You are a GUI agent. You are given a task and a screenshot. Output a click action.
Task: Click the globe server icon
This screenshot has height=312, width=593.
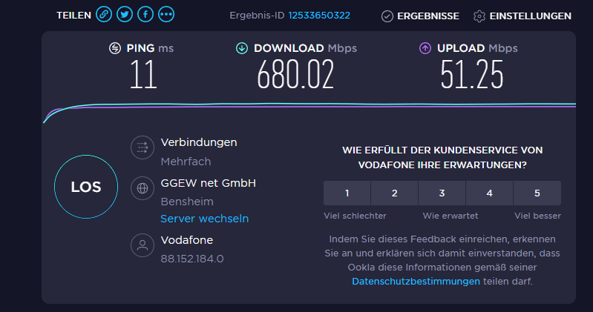click(x=140, y=188)
